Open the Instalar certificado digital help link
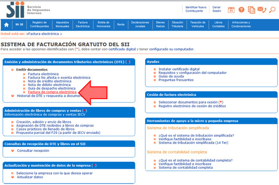 pyautogui.click(x=179, y=69)
